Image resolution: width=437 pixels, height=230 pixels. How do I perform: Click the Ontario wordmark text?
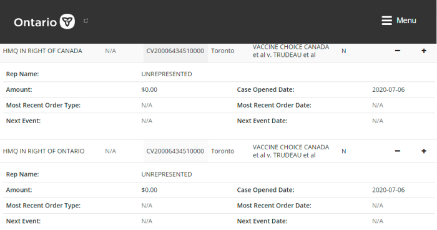[x=36, y=22]
